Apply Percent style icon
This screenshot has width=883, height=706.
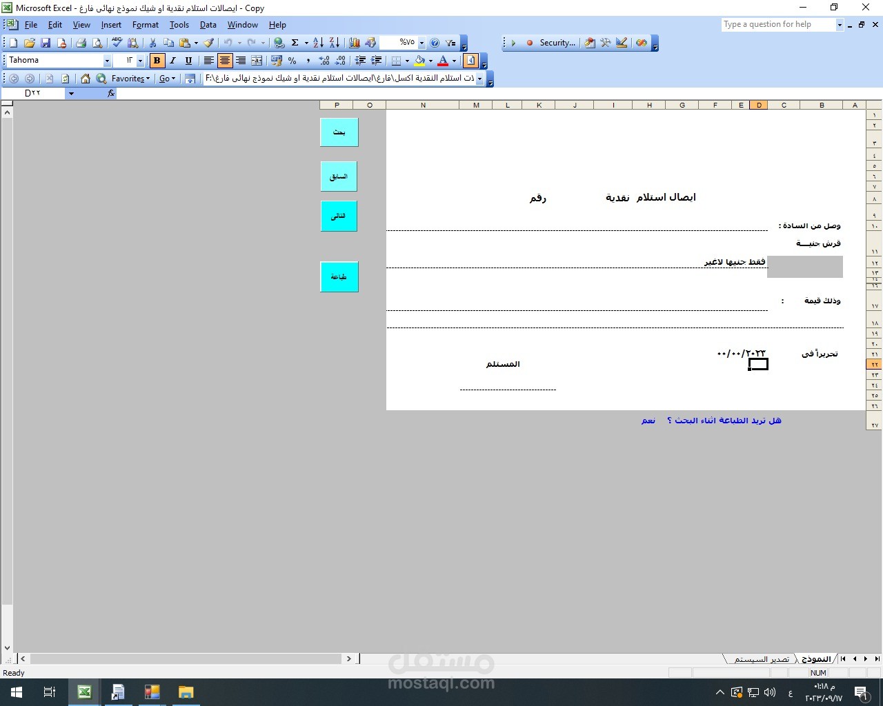point(292,61)
